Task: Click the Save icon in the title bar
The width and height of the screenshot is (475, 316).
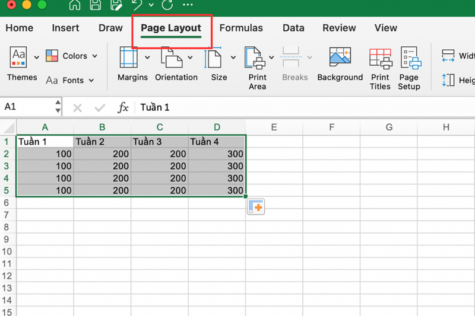Action: tap(96, 5)
